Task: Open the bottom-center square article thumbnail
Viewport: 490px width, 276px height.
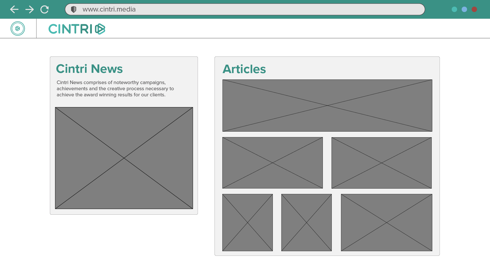Action: tap(306, 222)
